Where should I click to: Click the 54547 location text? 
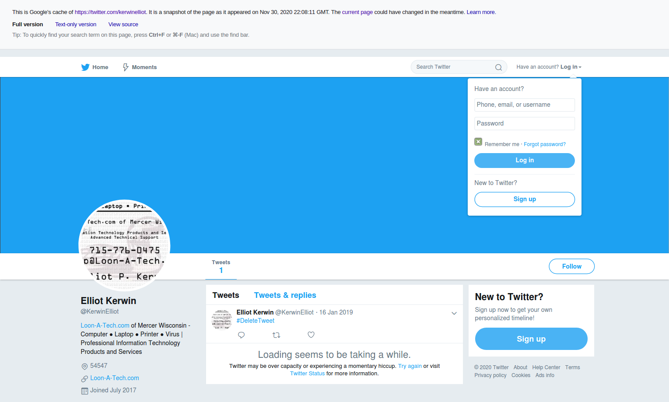pos(98,366)
